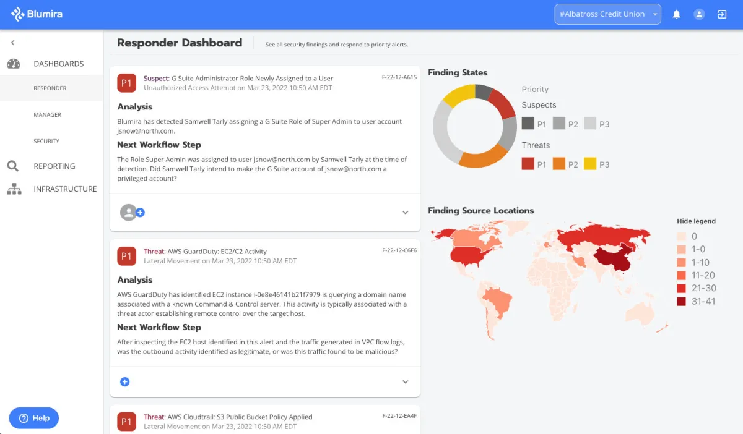Open the #Albatross Credit Union account dropdown

tap(608, 14)
